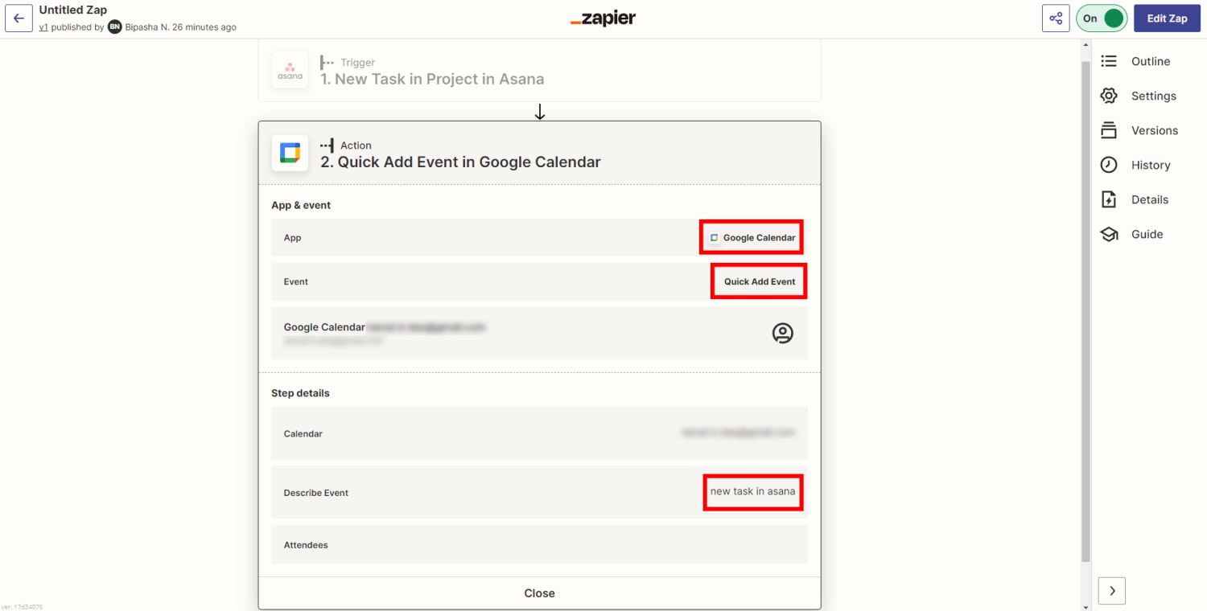The height and width of the screenshot is (611, 1207).
Task: Collapse the right sidebar with chevron
Action: [x=1112, y=590]
